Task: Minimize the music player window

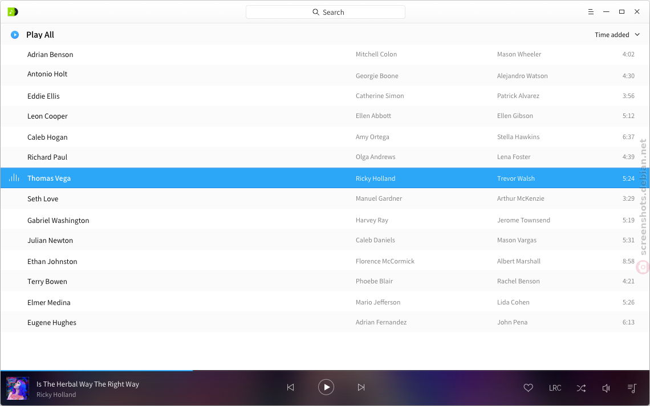Action: click(606, 12)
